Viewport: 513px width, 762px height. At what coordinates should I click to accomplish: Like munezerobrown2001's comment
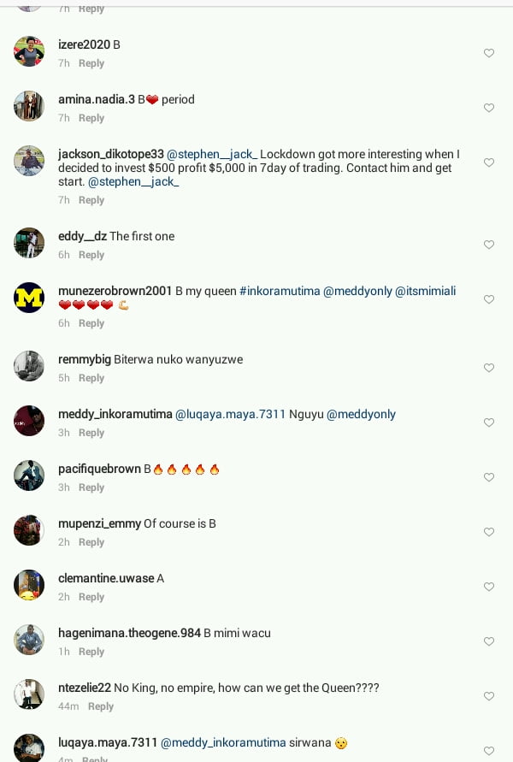point(489,299)
